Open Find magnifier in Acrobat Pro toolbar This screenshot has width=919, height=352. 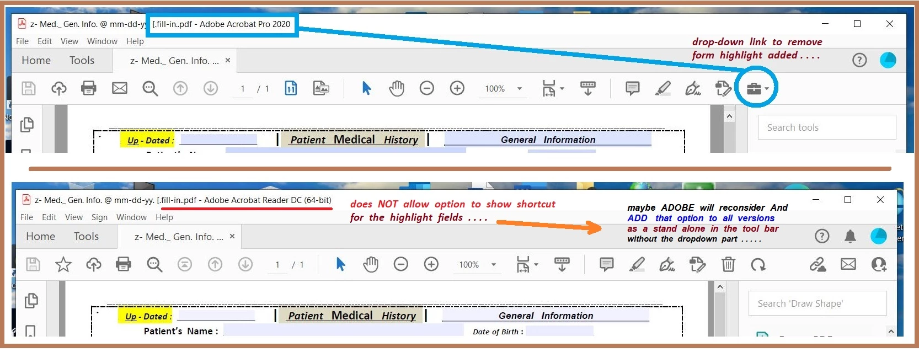point(150,88)
